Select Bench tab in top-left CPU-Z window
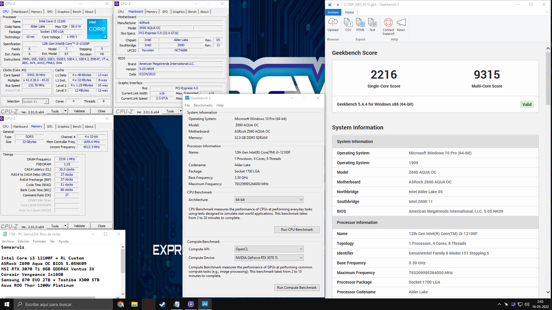The width and height of the screenshot is (552, 310). (77, 12)
